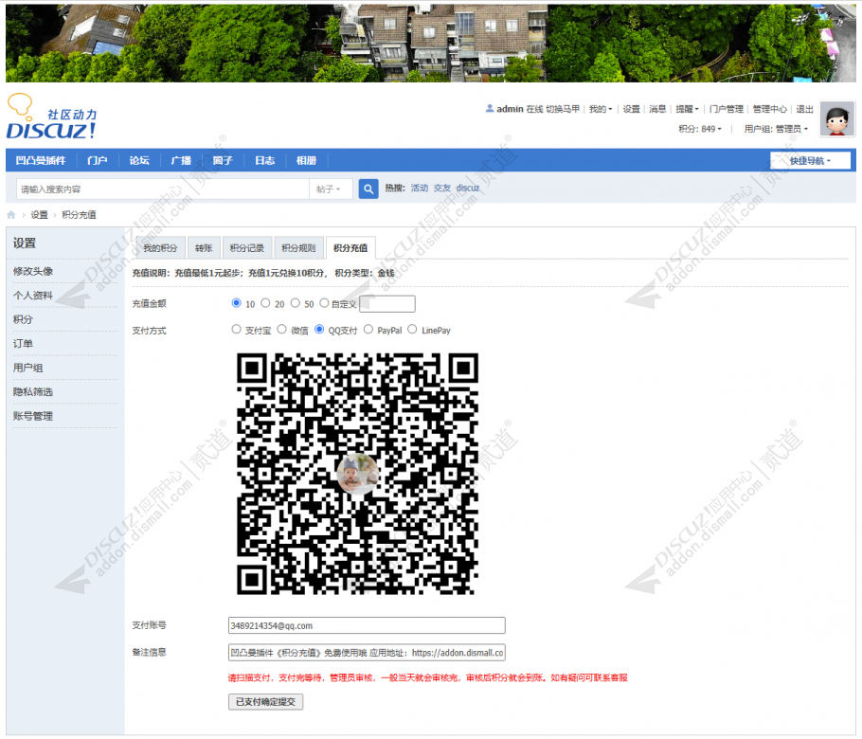The image size is (862, 739).
Task: Click the 积分充值 breadcrumb link
Action: (79, 215)
